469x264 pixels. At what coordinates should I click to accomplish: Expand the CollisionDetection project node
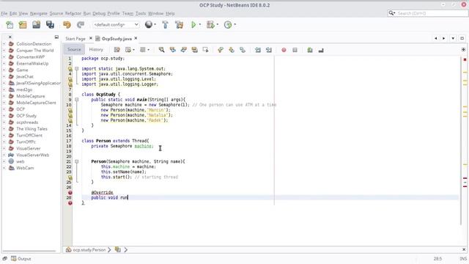point(4,44)
